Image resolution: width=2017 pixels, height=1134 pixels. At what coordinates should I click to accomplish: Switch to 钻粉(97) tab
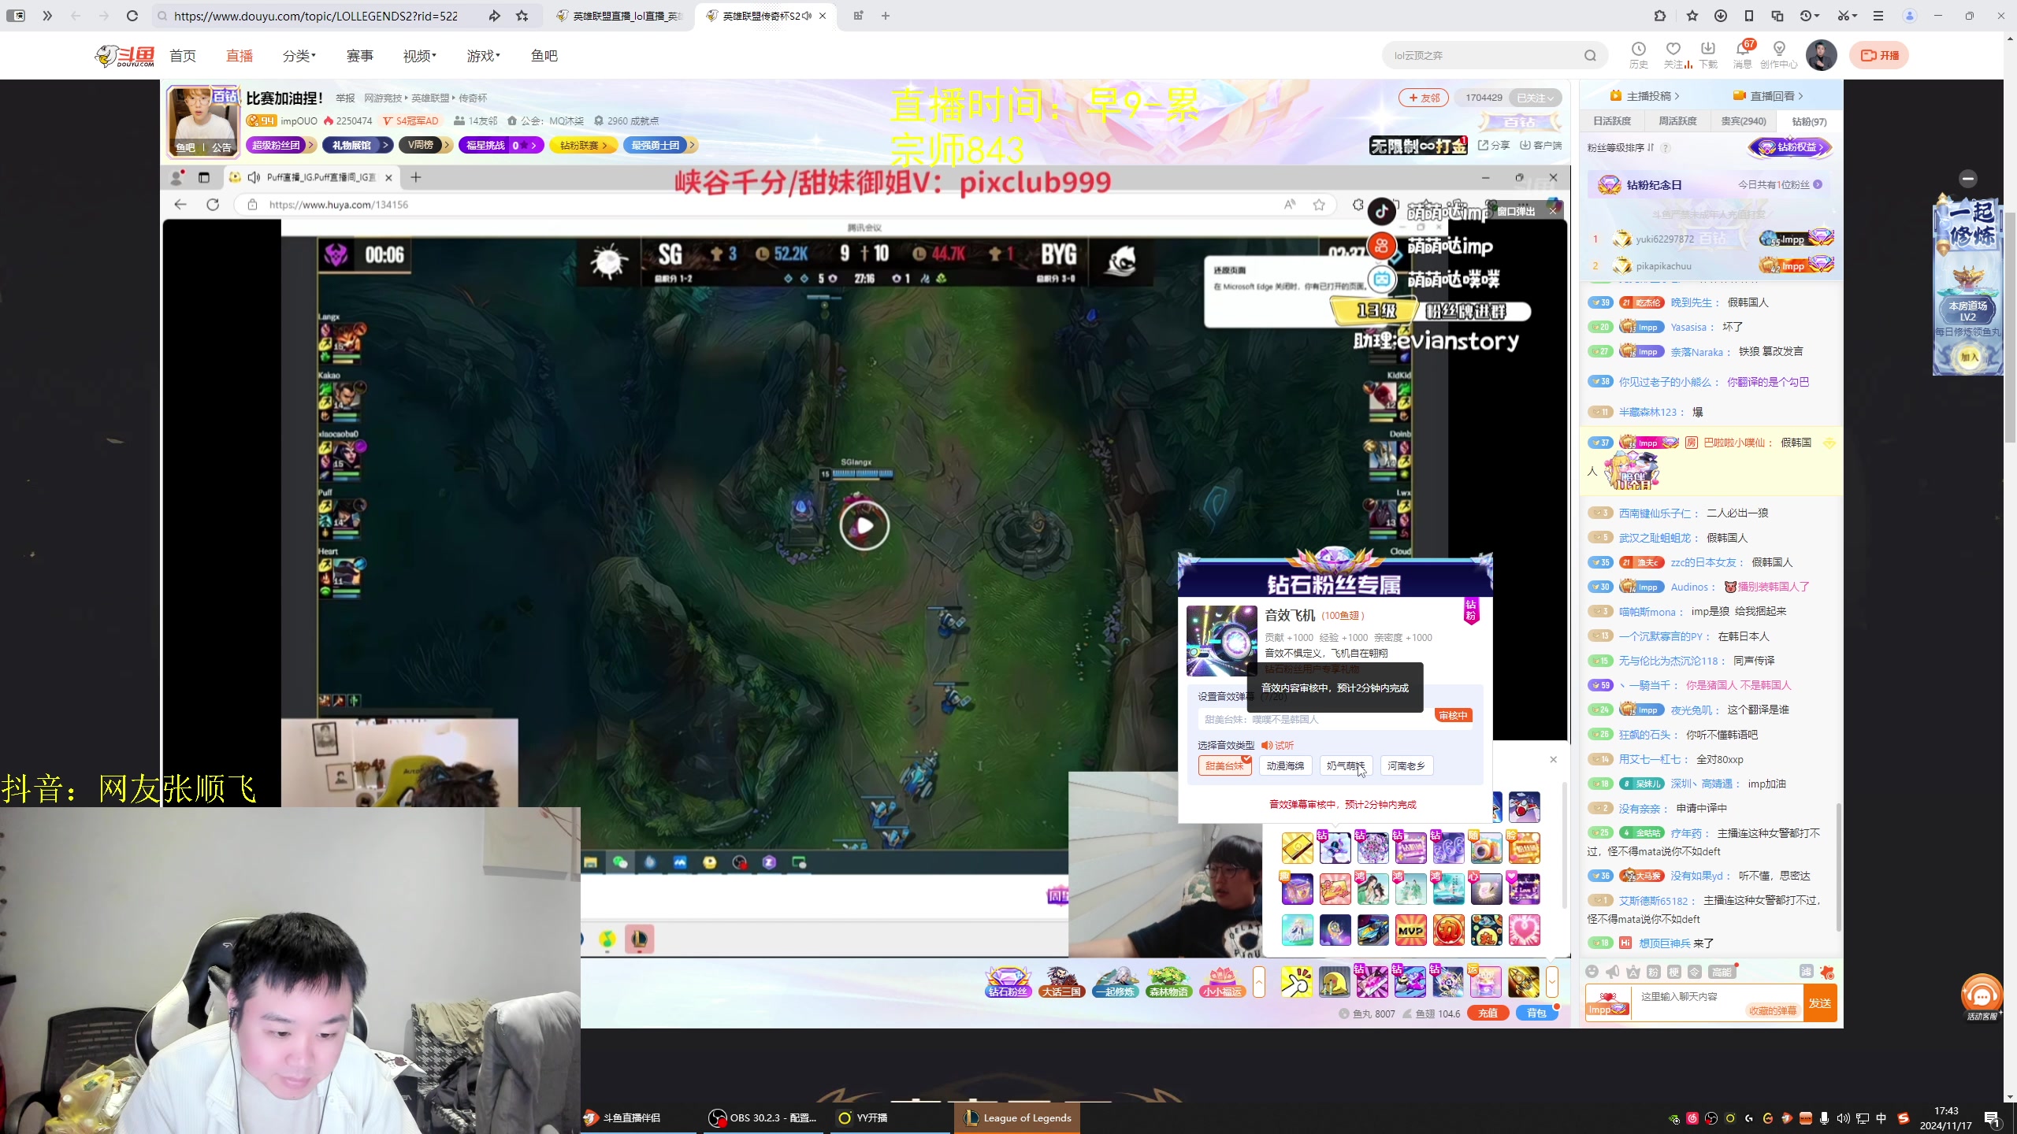[1809, 121]
